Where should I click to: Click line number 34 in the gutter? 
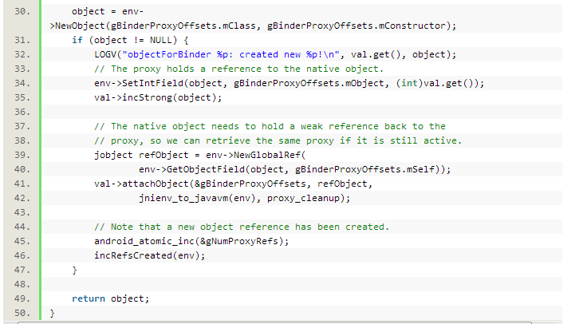coord(22,83)
